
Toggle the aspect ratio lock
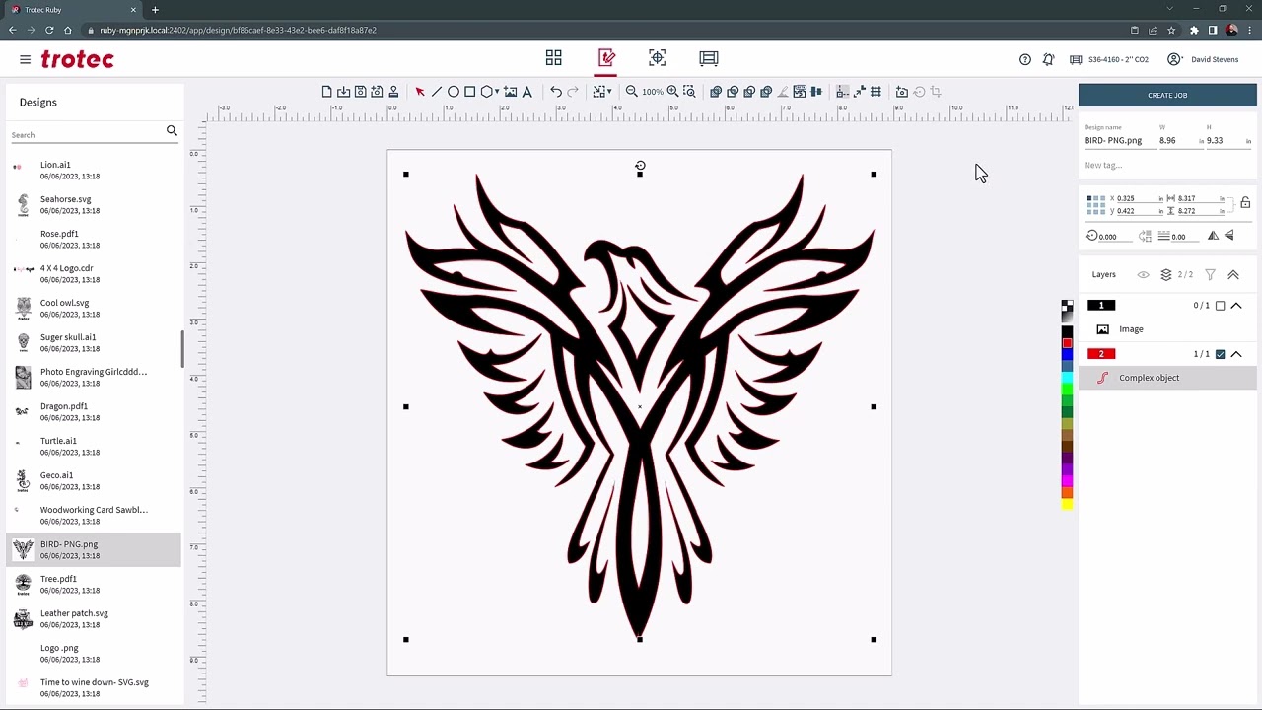pyautogui.click(x=1245, y=203)
